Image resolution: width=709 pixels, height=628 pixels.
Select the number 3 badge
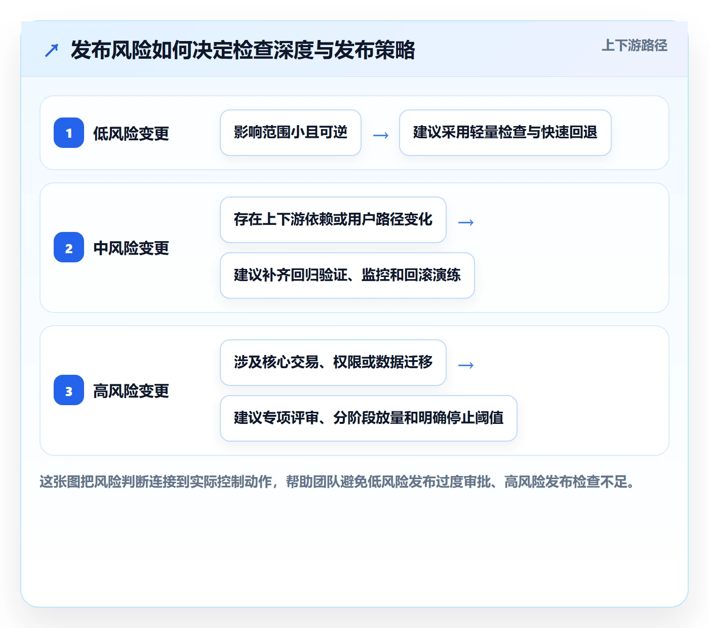[69, 390]
